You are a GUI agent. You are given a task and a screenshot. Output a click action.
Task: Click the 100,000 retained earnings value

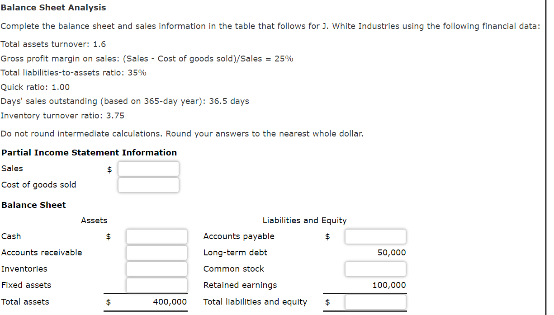(x=389, y=285)
